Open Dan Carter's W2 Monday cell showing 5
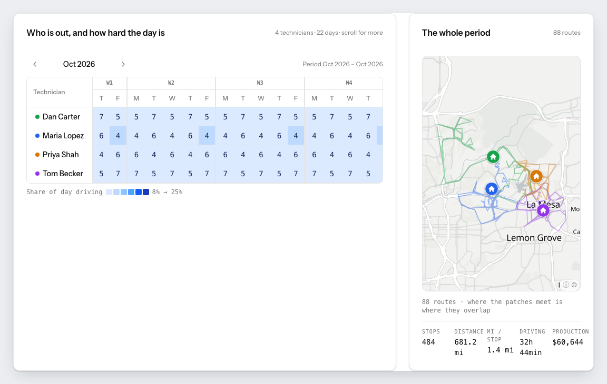 (x=136, y=117)
